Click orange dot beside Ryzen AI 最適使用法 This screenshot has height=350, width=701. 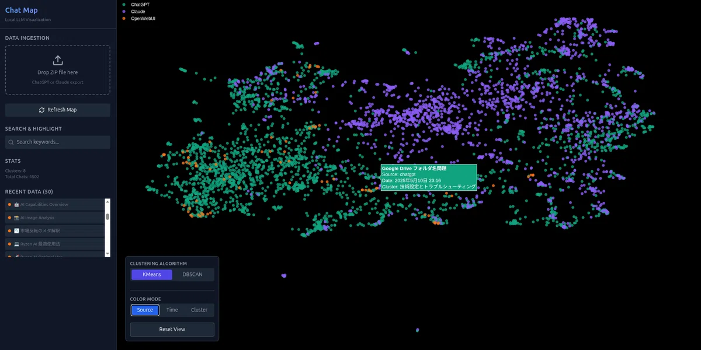pyautogui.click(x=9, y=243)
